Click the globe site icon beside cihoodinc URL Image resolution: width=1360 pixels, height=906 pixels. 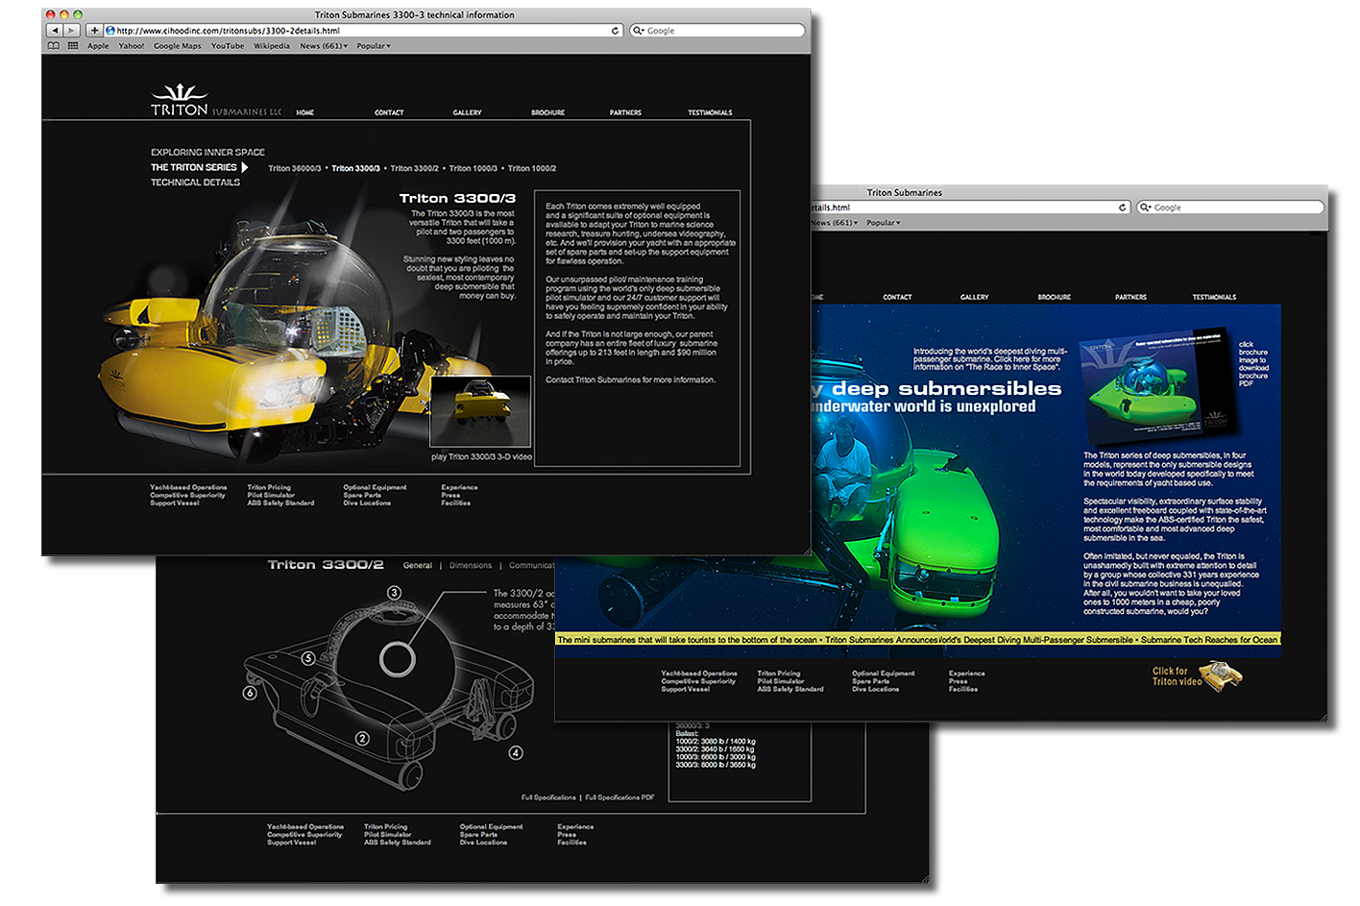110,31
